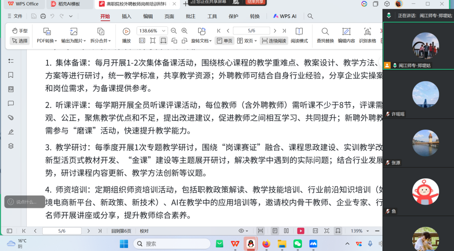Viewport: 454px width, 251px height.
Task: Click the zoom out magnifier icon
Action: click(x=174, y=31)
